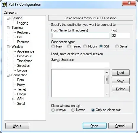Select the SSH connection type
This screenshot has width=138, height=133.
click(x=101, y=46)
